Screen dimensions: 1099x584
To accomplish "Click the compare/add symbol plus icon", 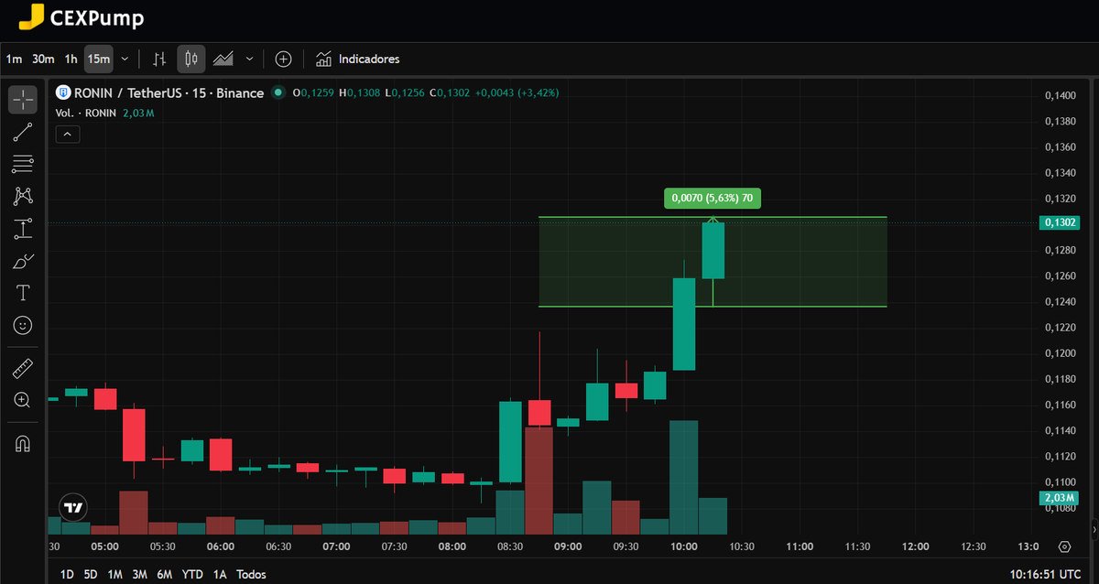I will tap(284, 59).
